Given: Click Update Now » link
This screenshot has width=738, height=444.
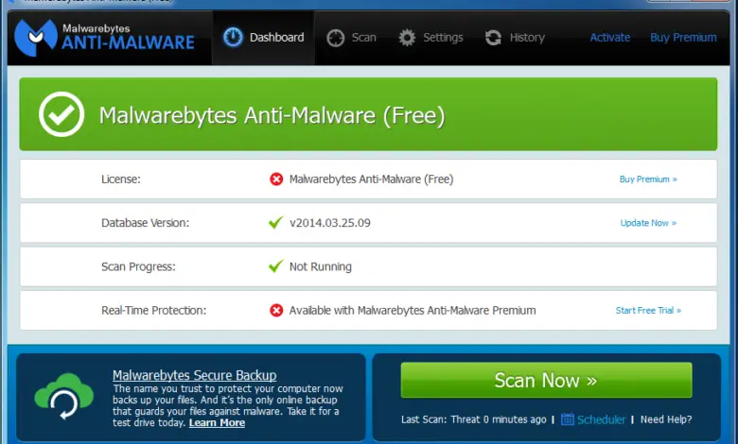Looking at the screenshot, I should [648, 223].
